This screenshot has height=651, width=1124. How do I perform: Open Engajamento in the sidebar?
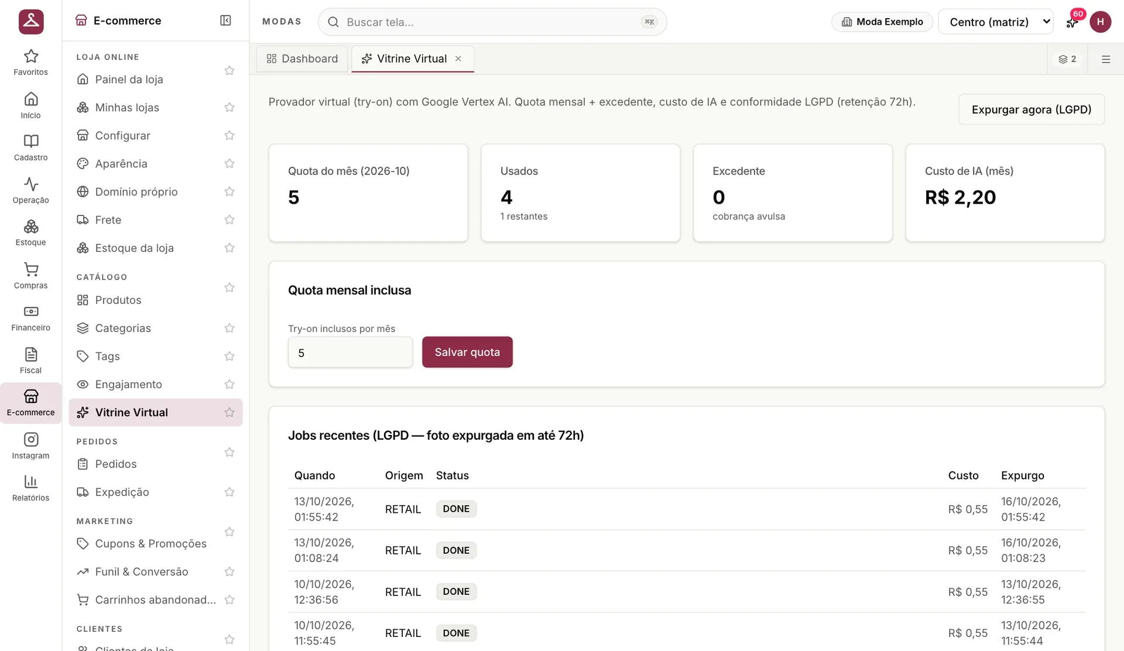pyautogui.click(x=155, y=384)
